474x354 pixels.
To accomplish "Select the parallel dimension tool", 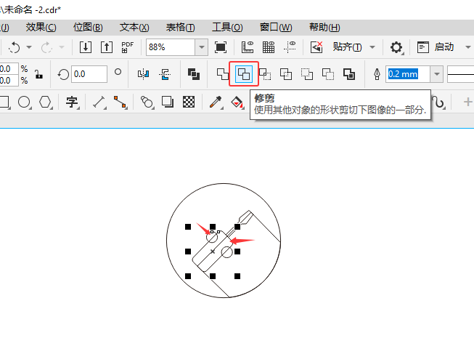I will click(99, 102).
